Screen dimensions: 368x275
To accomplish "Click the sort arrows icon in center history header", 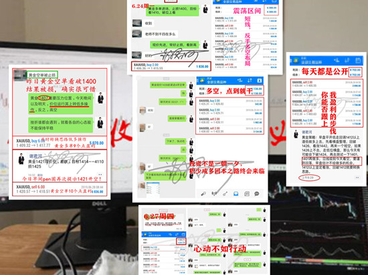I will point(249,81).
